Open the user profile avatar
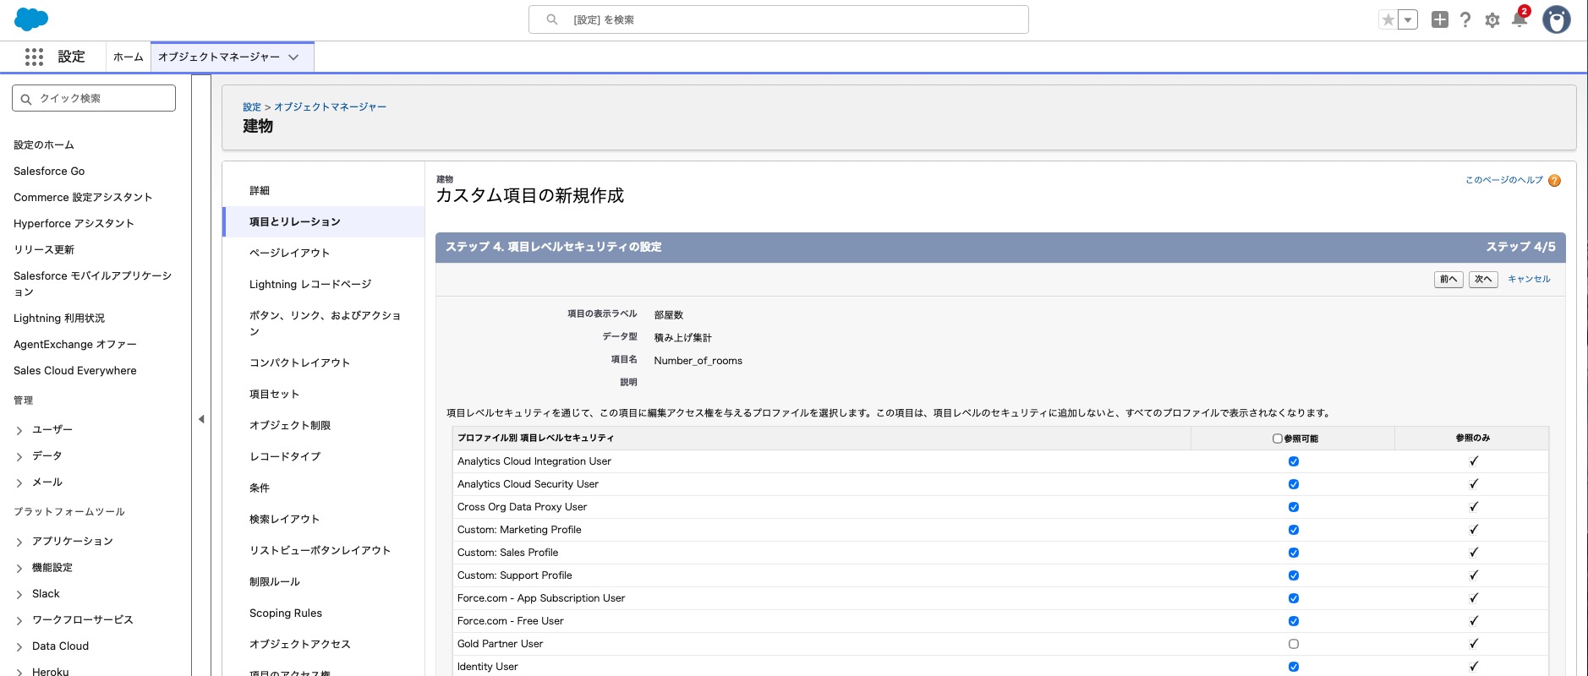 click(1556, 19)
